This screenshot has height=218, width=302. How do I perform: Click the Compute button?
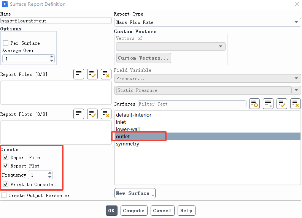pyautogui.click(x=134, y=210)
